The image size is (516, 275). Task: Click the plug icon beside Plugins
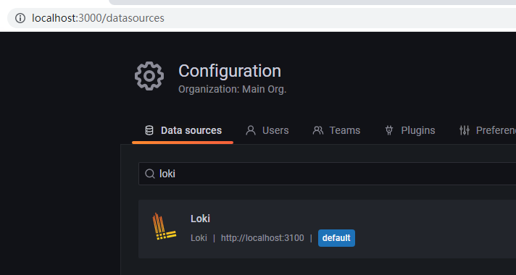[389, 130]
